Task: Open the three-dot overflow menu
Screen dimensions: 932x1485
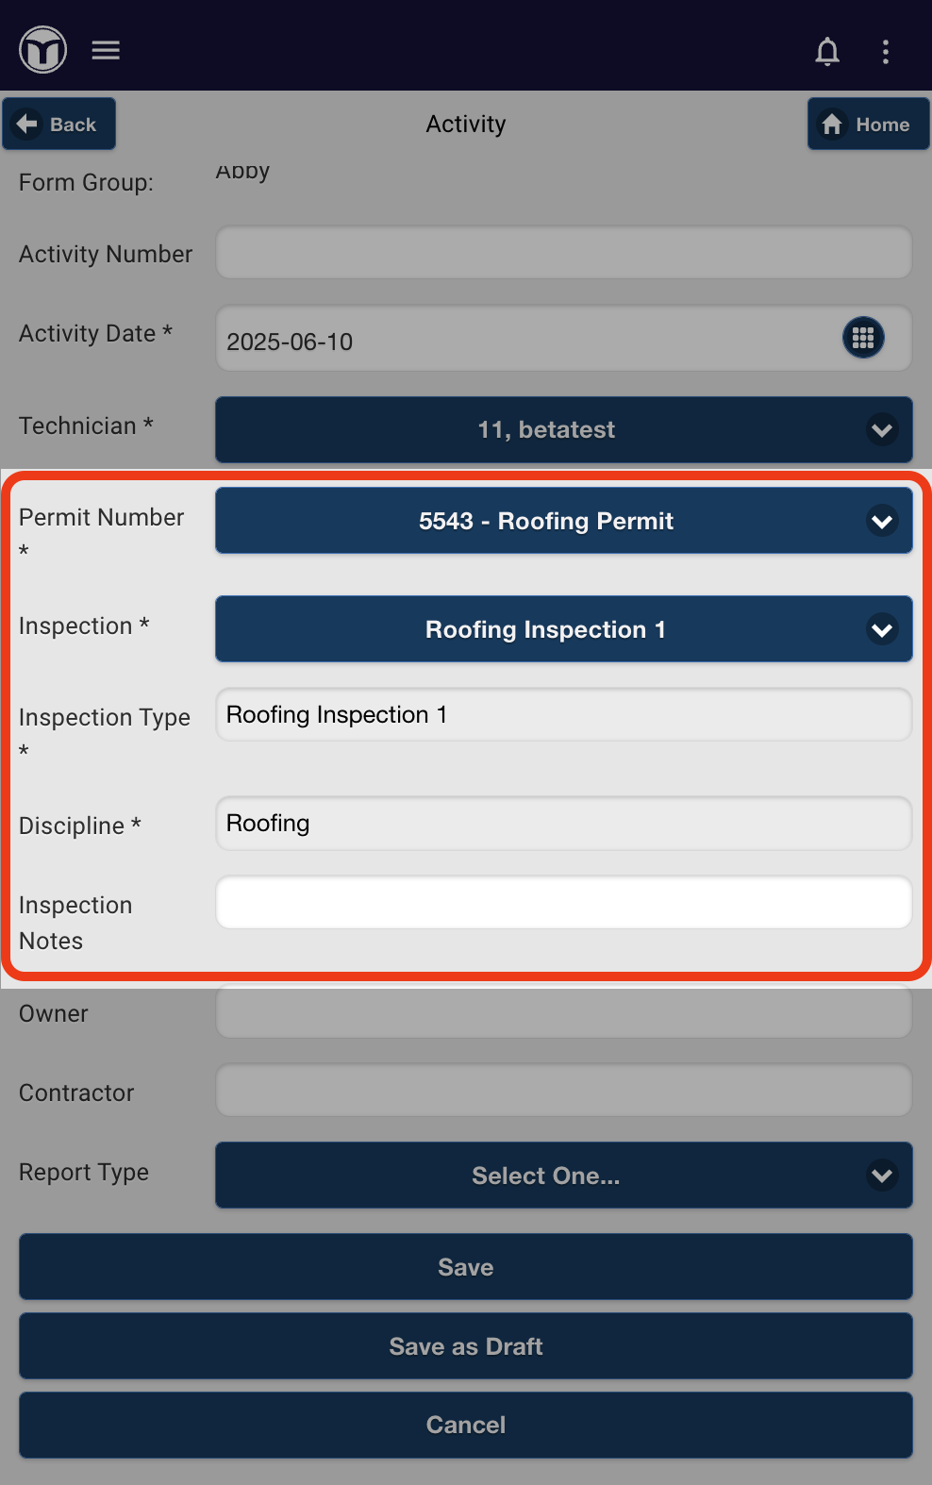Action: pos(885,51)
